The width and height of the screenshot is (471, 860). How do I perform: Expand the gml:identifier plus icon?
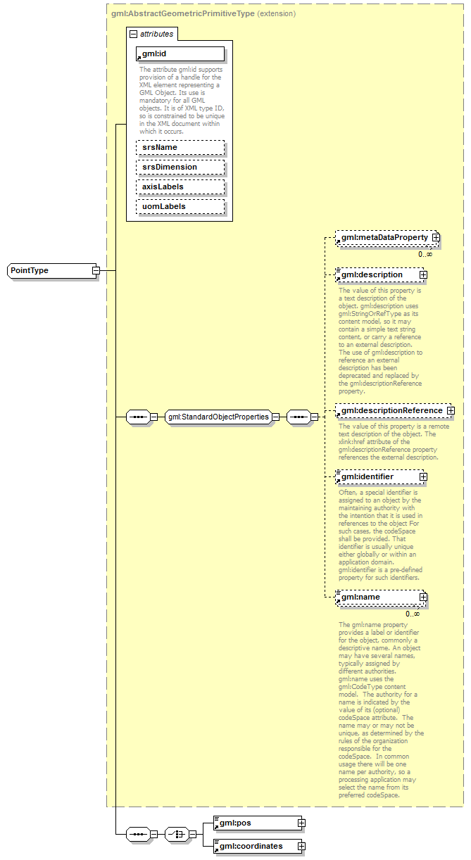423,477
